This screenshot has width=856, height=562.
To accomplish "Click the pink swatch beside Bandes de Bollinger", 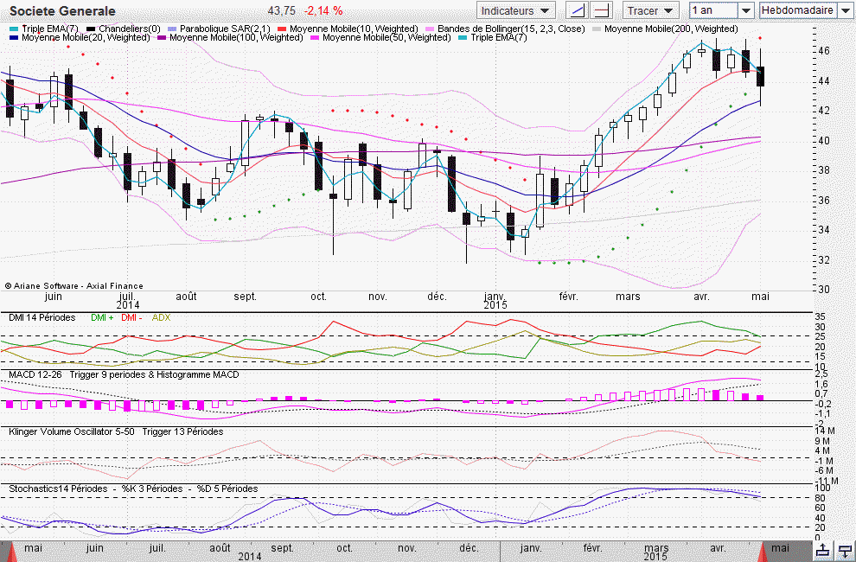I will point(431,29).
